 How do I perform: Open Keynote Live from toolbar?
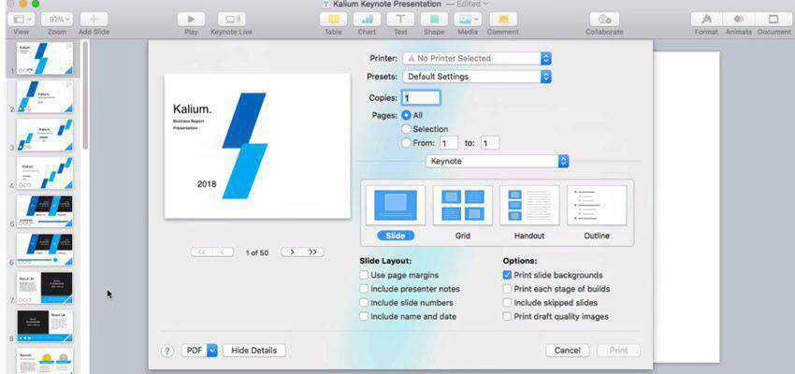click(231, 20)
